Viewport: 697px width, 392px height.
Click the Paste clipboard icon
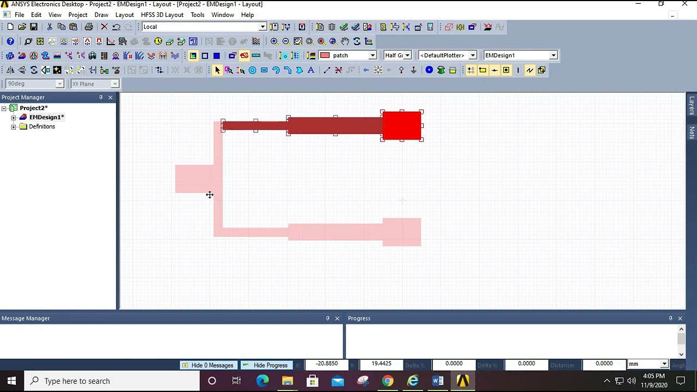point(73,27)
